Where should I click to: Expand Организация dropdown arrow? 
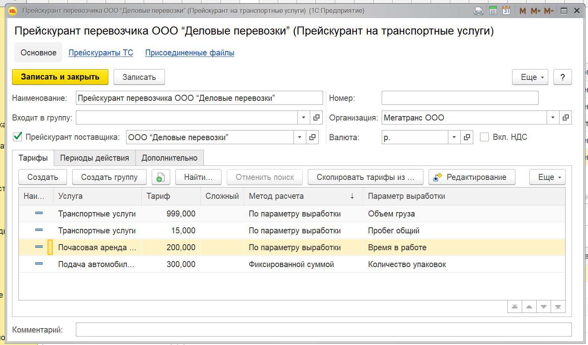(x=553, y=118)
